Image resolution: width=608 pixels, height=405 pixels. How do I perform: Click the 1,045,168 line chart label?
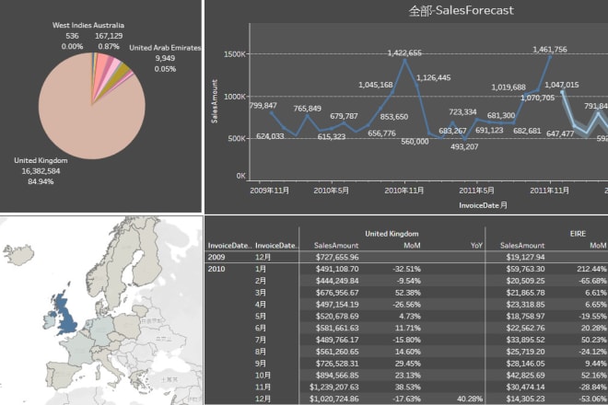pyautogui.click(x=375, y=85)
